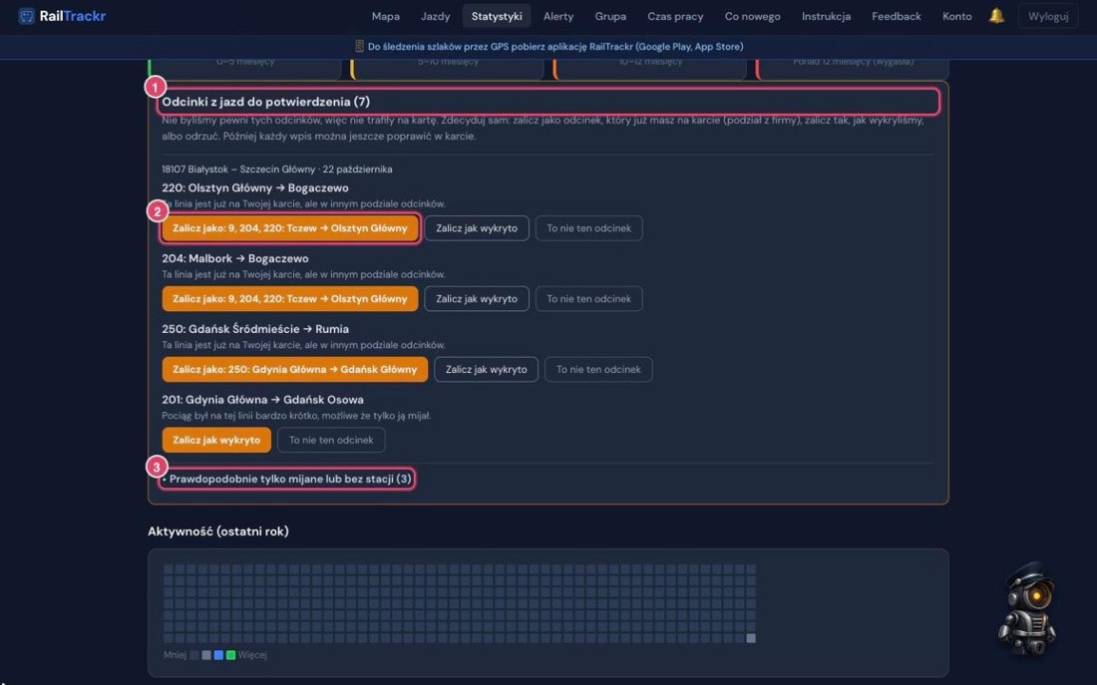This screenshot has height=685, width=1097.
Task: Count 220 Olsztyn Główny → Bogaczewo as Tczew → Olsztyn Główny
Action: [289, 228]
